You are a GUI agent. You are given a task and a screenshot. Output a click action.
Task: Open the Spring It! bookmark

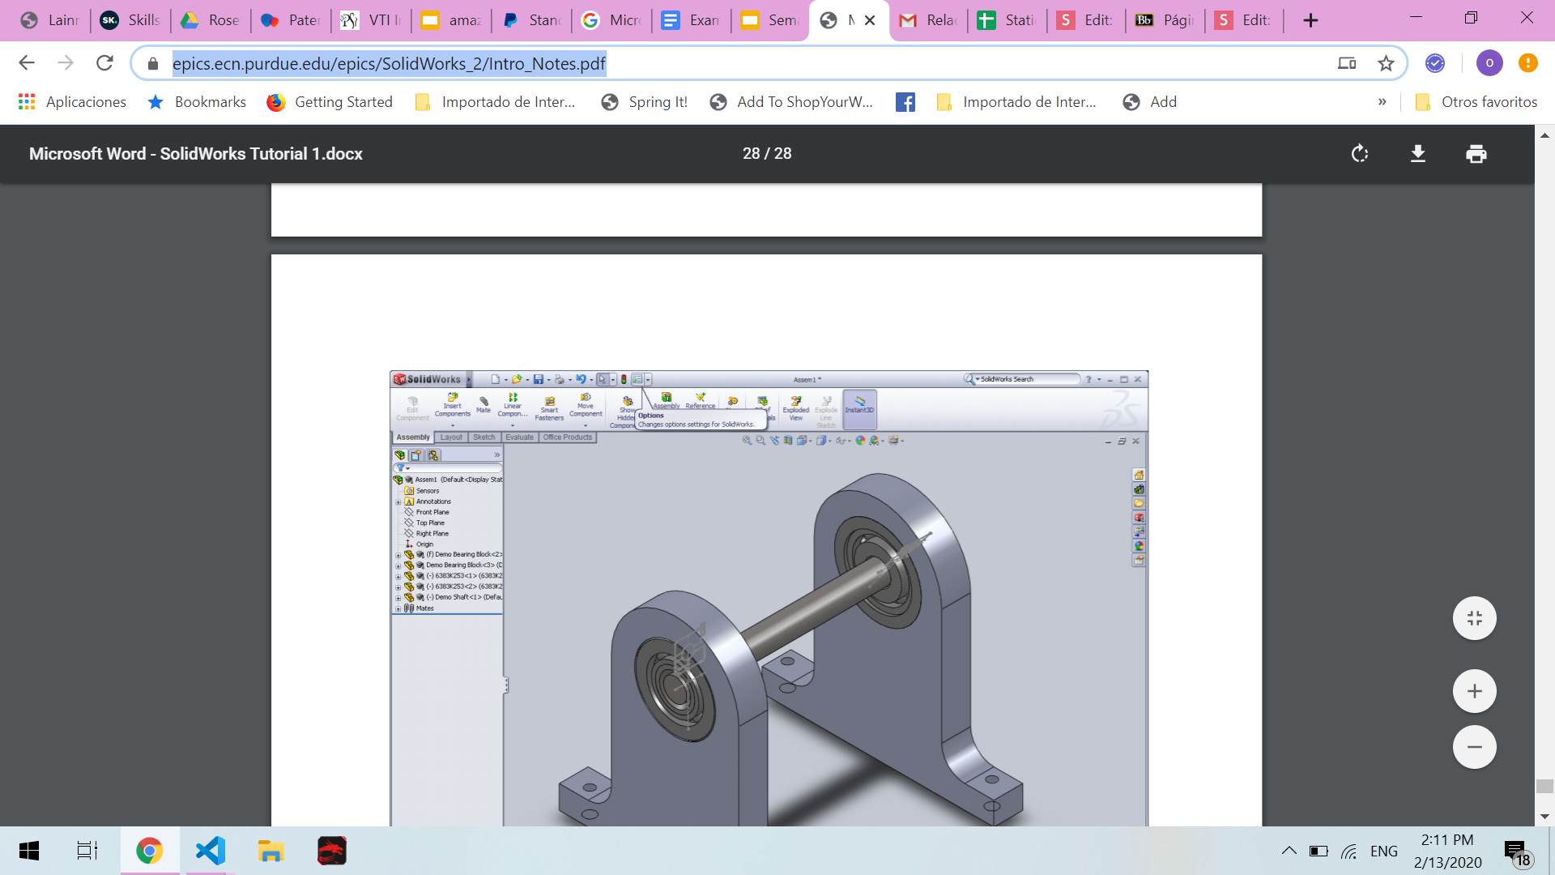tap(644, 102)
